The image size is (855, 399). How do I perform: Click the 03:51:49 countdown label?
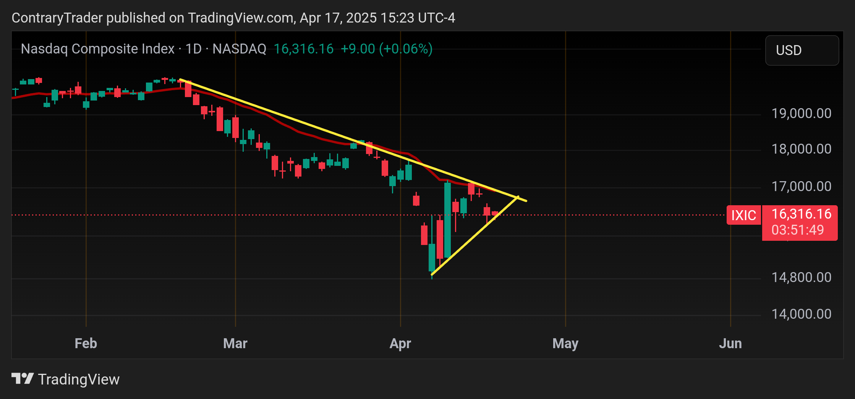pos(798,230)
